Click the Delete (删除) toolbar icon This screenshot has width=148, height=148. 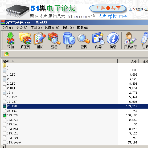point(69,38)
